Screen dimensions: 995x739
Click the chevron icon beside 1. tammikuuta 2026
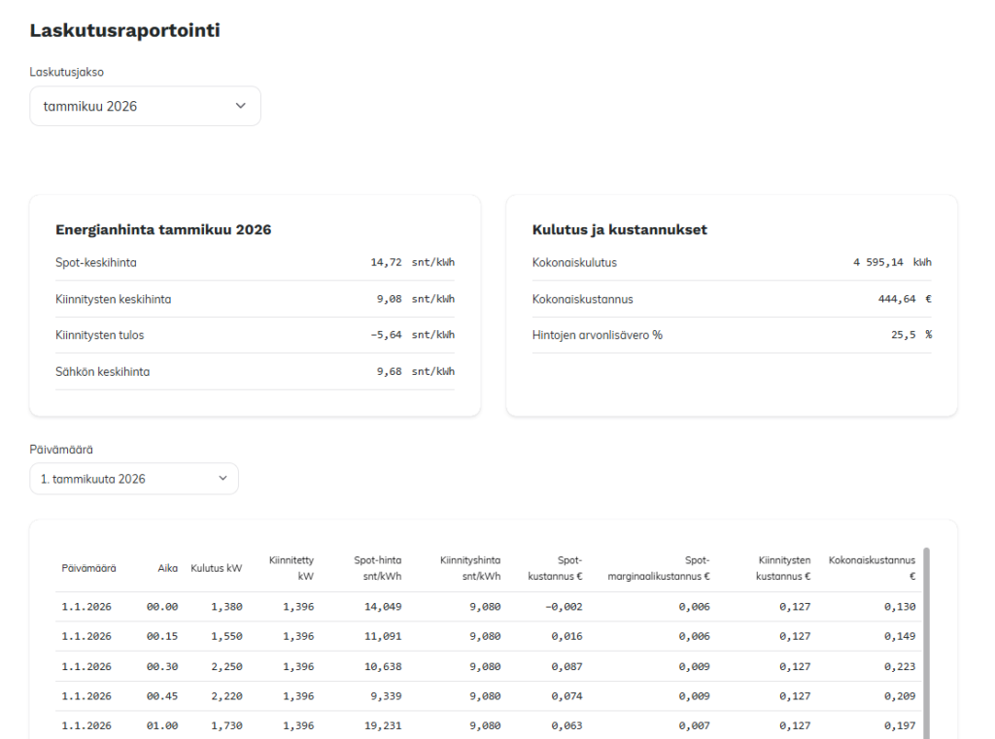223,479
